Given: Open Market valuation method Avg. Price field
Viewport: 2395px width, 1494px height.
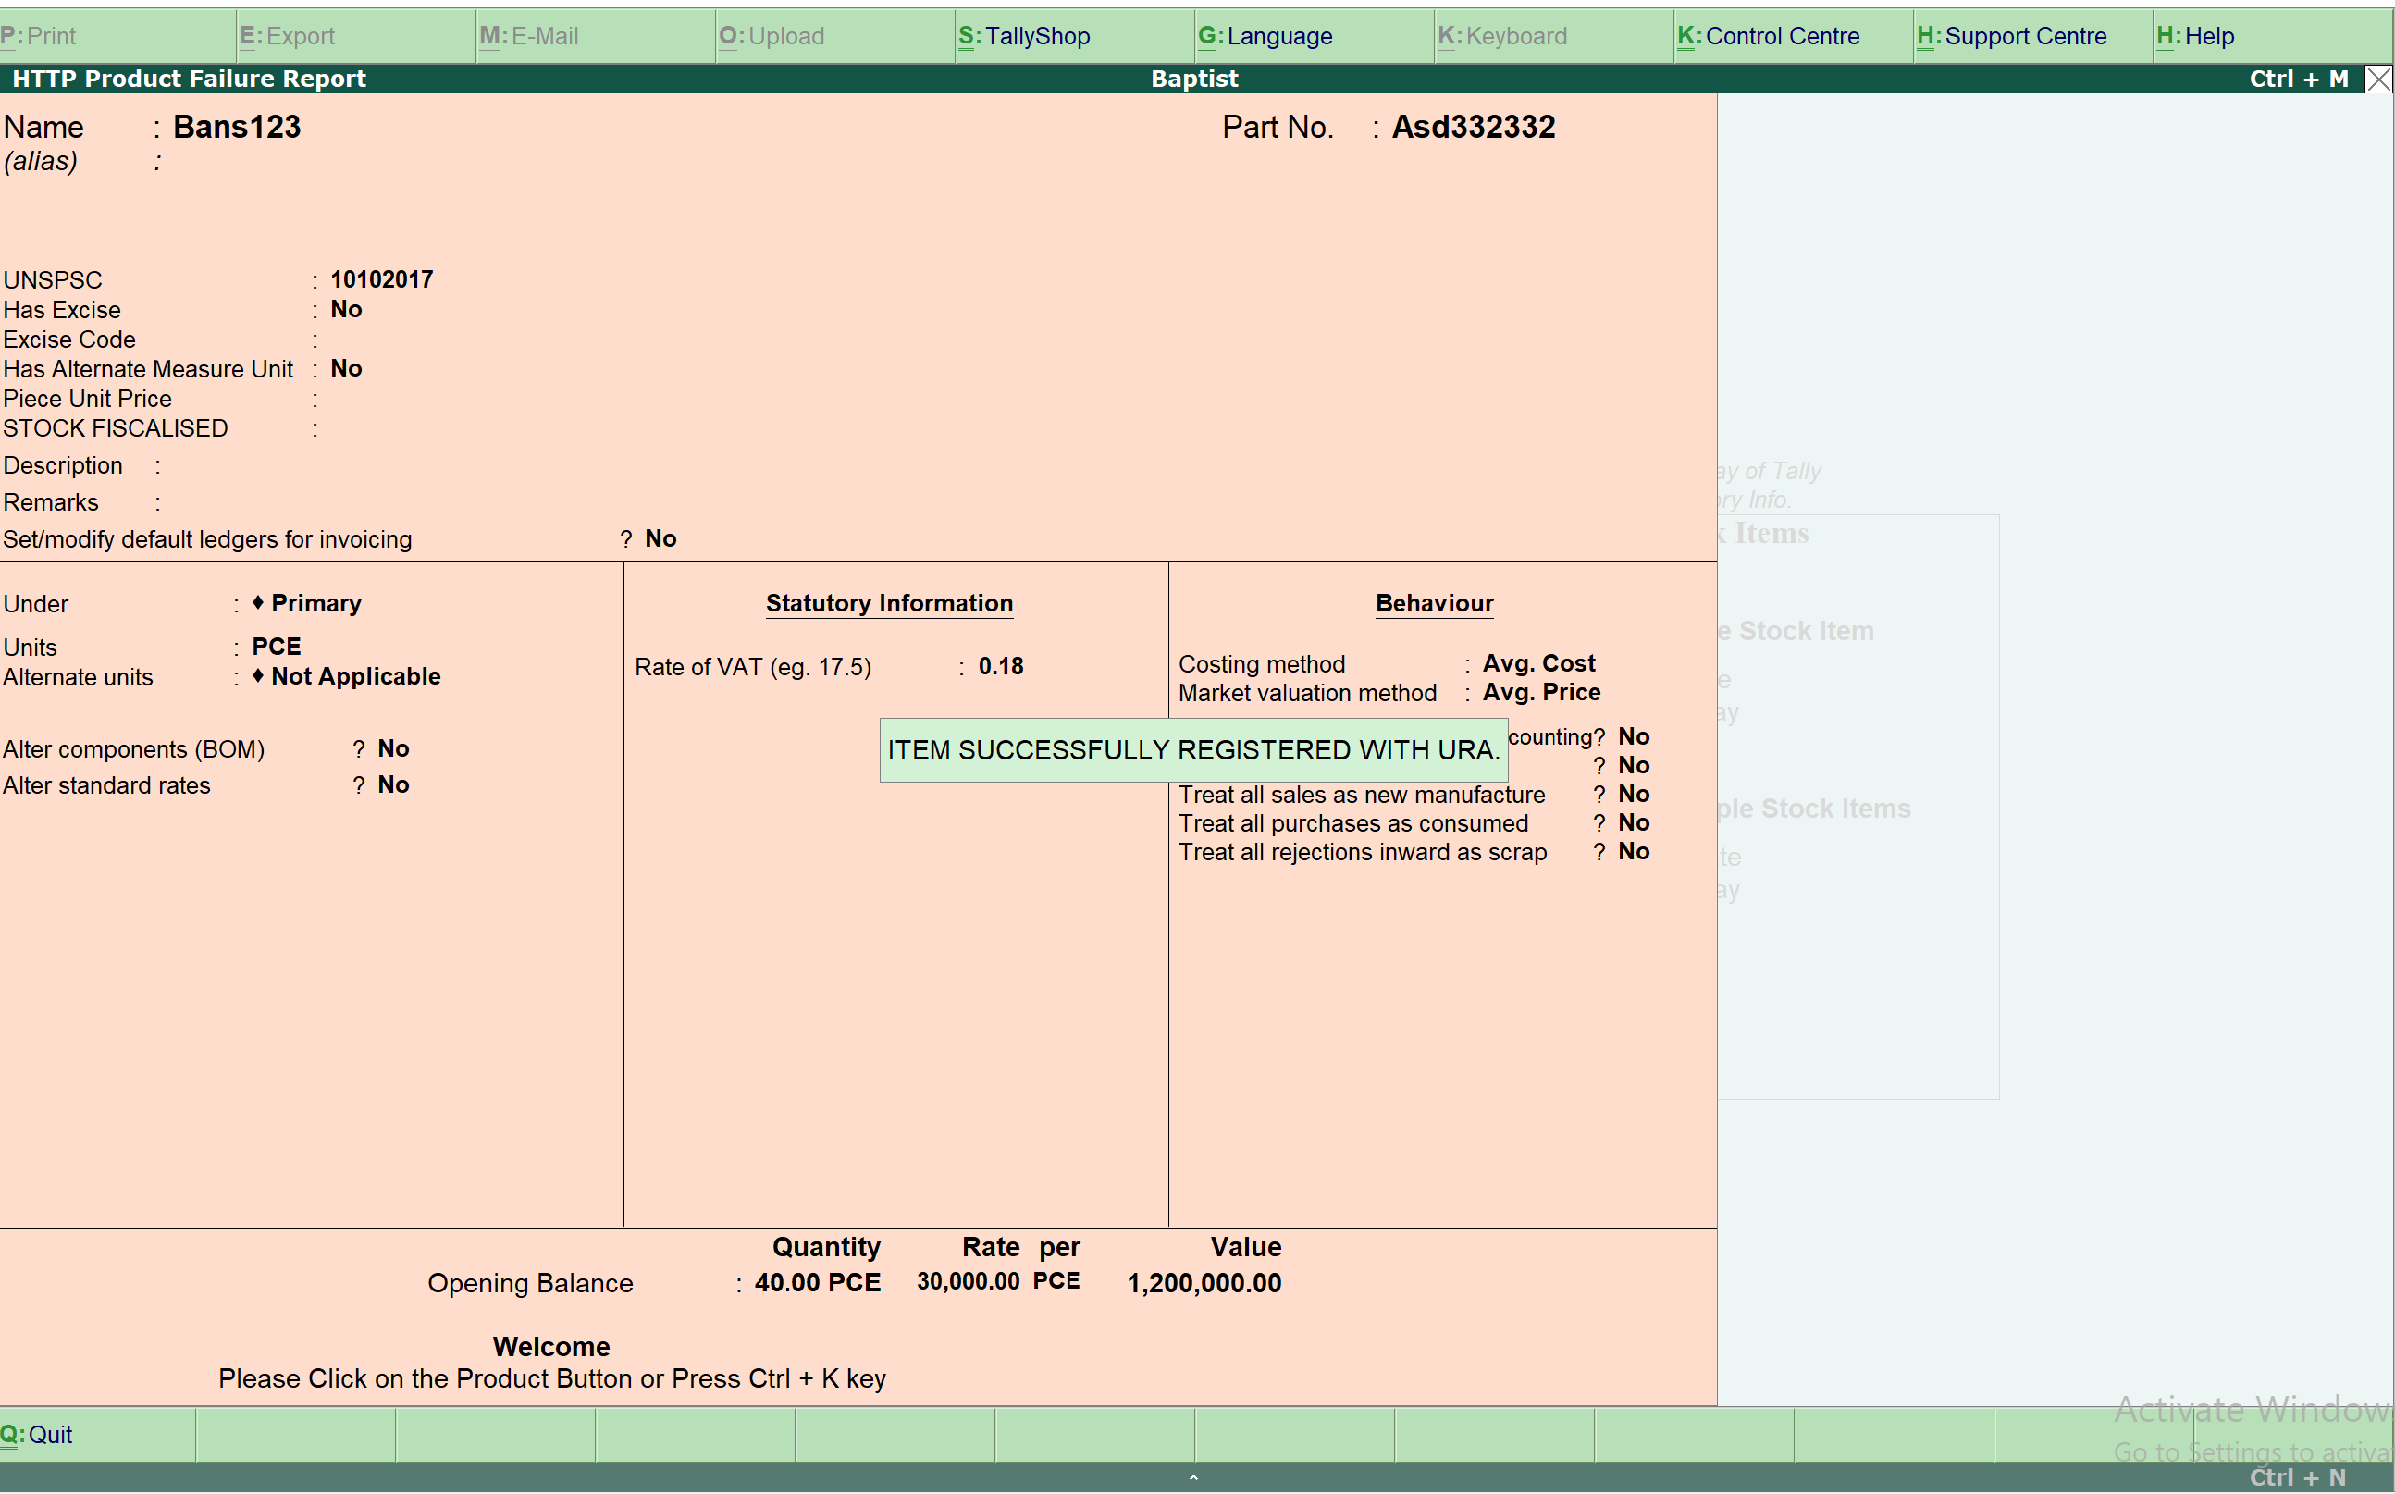Looking at the screenshot, I should point(1540,693).
